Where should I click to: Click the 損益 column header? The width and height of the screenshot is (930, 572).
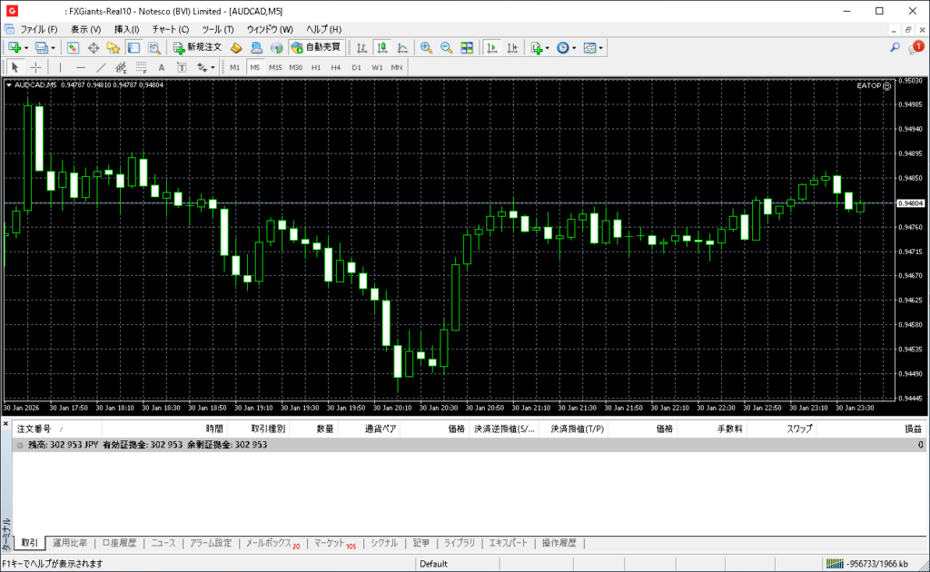tap(912, 429)
